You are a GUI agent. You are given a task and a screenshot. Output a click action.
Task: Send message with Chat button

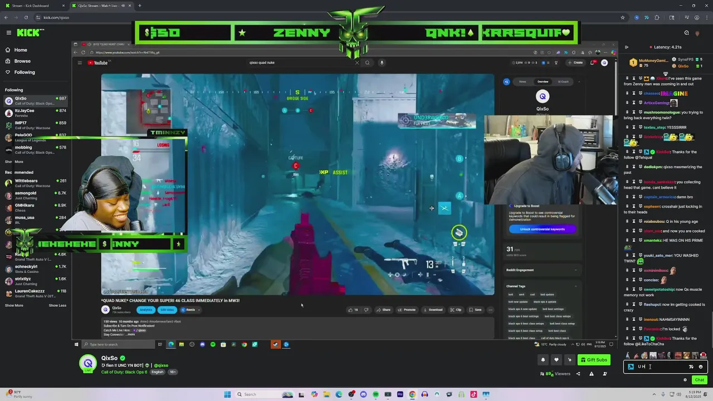[x=699, y=380]
